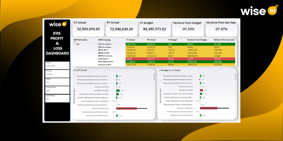This screenshot has height=141, width=283.
Task: Click the DSO (No of Days) row label
Action: (x=105, y=47)
